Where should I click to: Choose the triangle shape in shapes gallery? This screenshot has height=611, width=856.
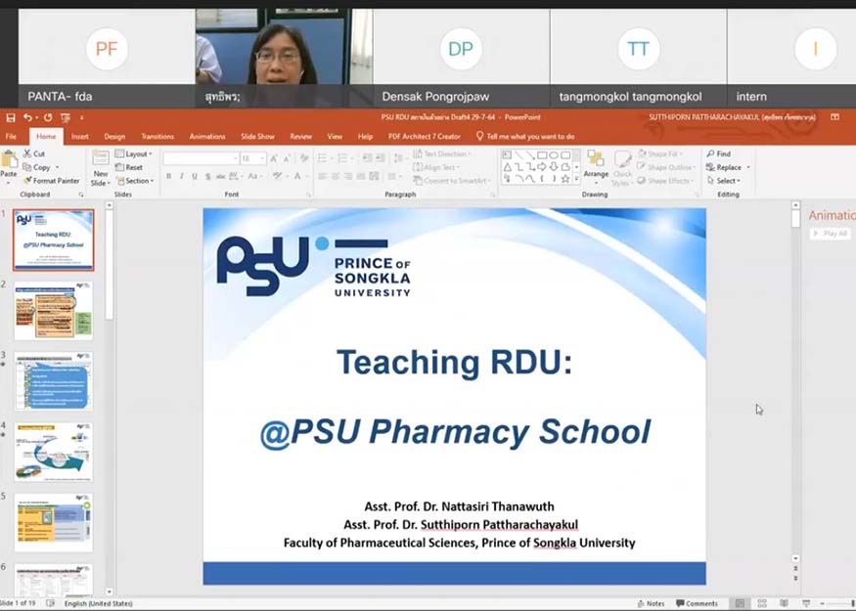[507, 167]
